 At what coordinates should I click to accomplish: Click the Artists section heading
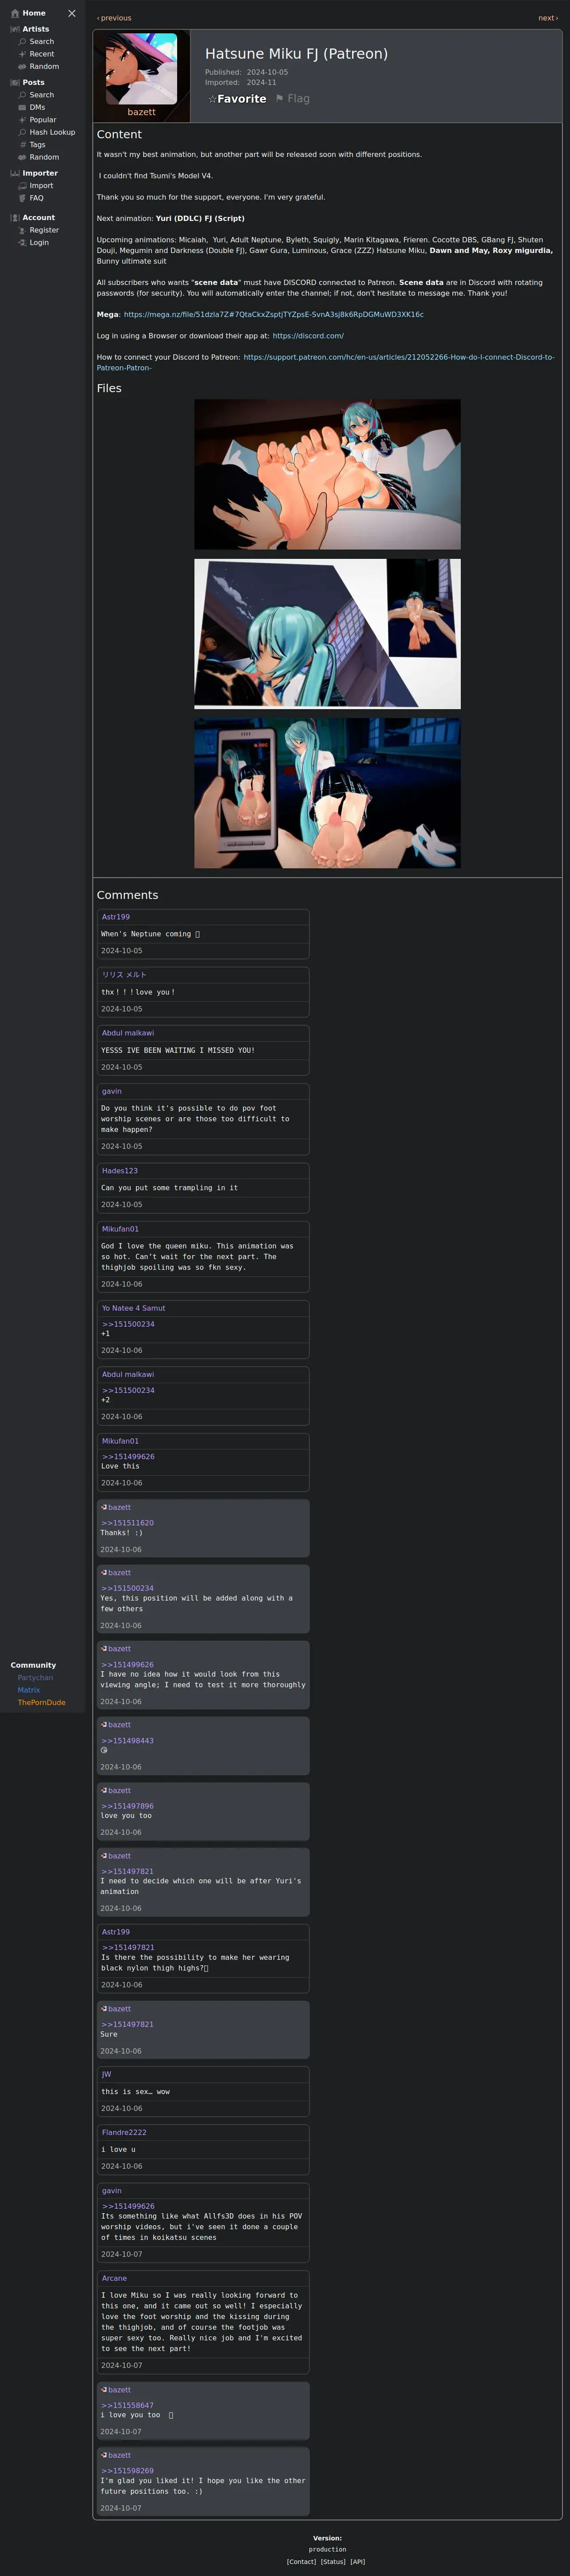(x=36, y=29)
